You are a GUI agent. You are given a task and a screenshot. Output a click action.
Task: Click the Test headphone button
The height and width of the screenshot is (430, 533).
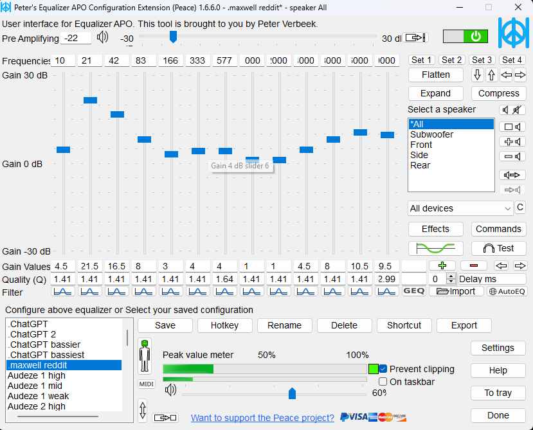coord(499,249)
